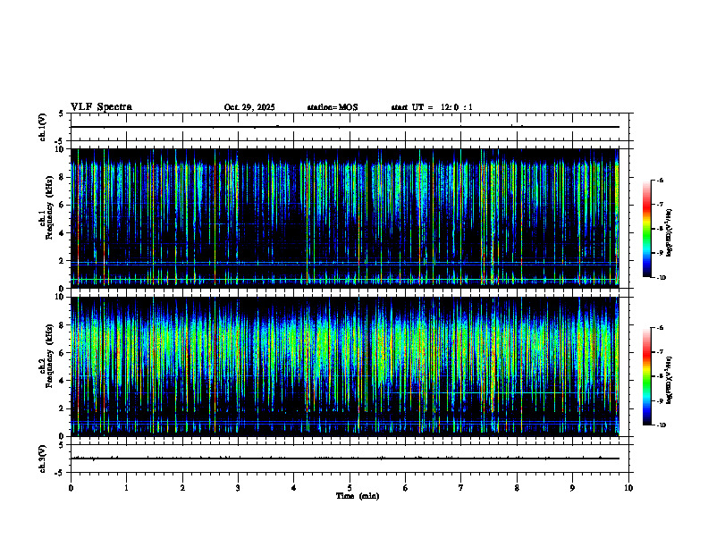Click the ch.2 spectrogram "8" kHz tick label
Image resolution: width=708 pixels, height=547 pixels.
click(62, 325)
